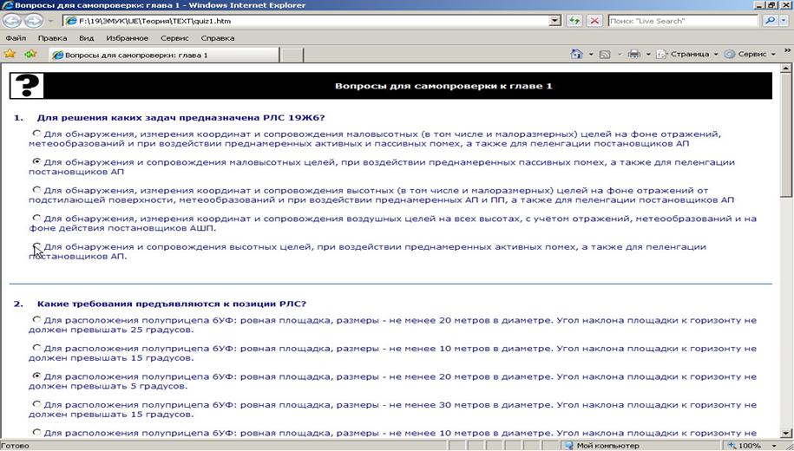Select first answer option for question 1

(x=36, y=134)
